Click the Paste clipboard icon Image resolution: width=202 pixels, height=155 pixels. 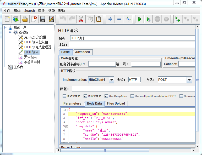(99, 19)
